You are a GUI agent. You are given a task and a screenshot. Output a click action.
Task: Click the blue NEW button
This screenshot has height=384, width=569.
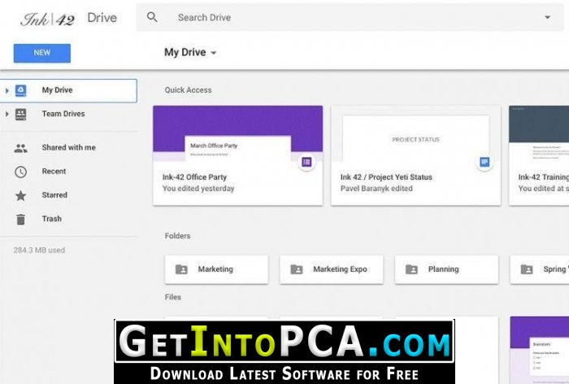(x=42, y=53)
